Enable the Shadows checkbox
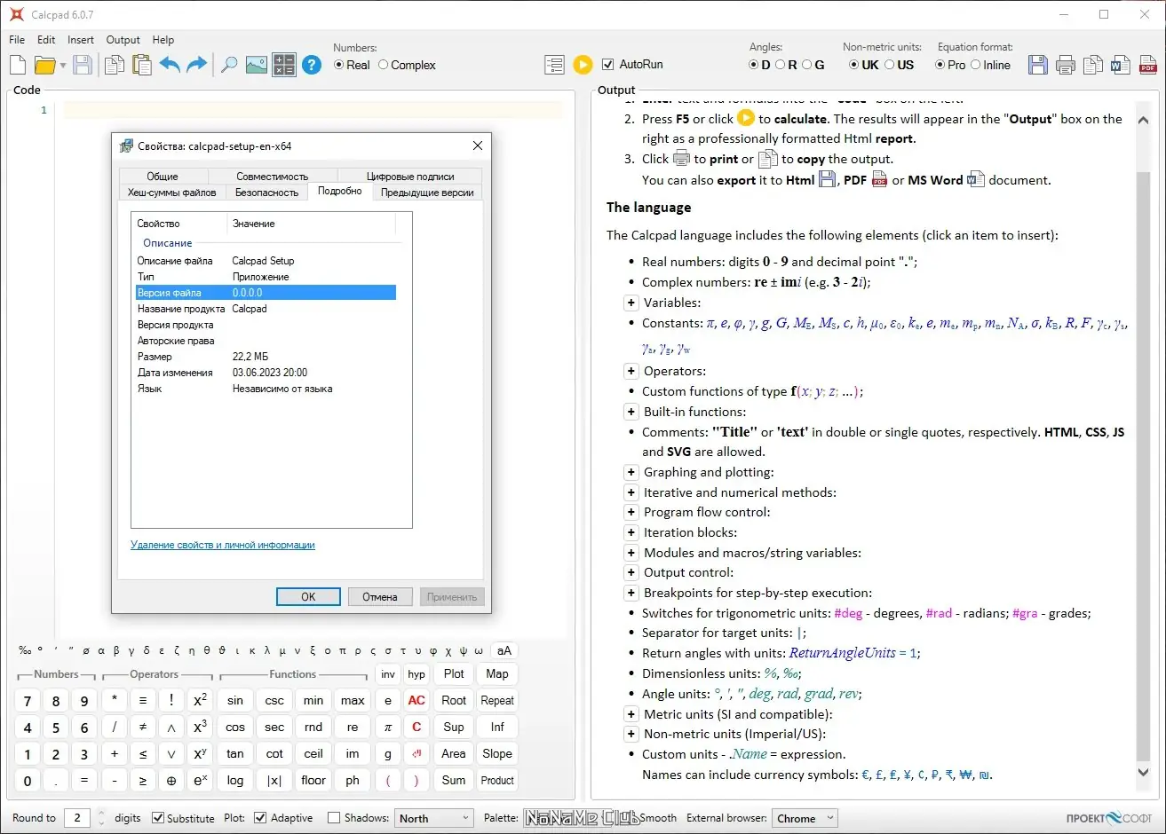 pos(334,818)
